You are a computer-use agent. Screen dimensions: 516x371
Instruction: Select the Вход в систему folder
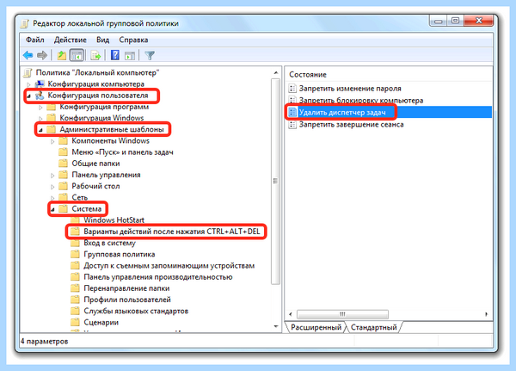click(109, 243)
